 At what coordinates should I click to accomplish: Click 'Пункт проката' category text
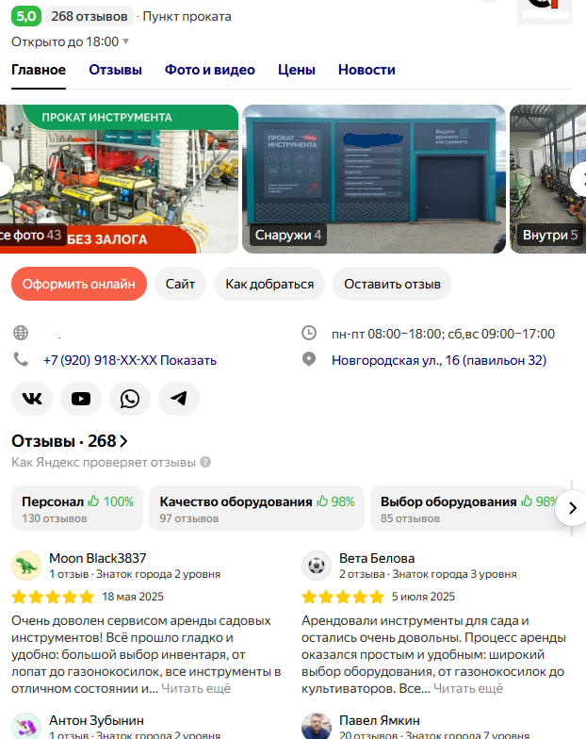[x=187, y=17]
